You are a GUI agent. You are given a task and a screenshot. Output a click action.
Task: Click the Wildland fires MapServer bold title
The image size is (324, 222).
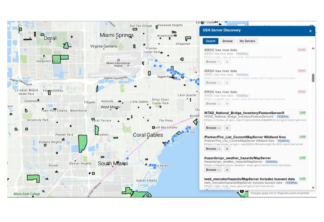[245, 137]
